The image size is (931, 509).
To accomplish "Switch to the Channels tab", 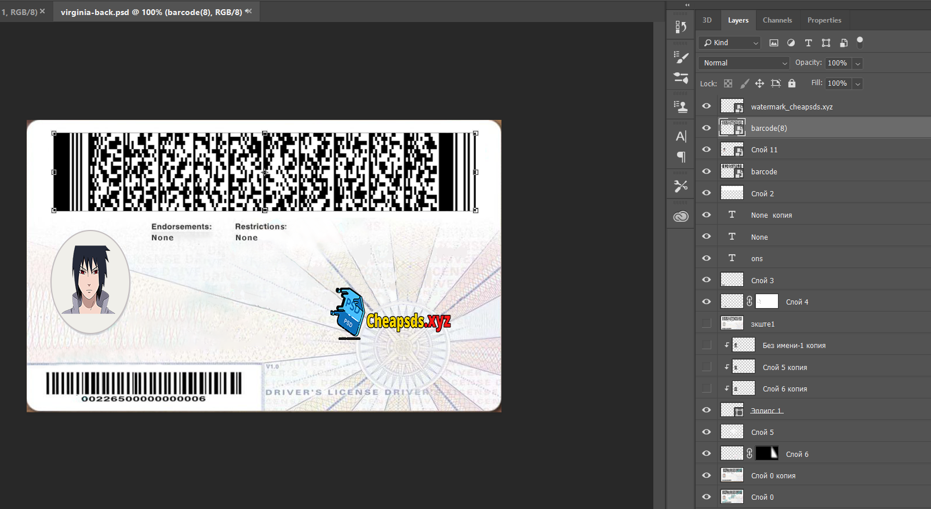I will 777,20.
